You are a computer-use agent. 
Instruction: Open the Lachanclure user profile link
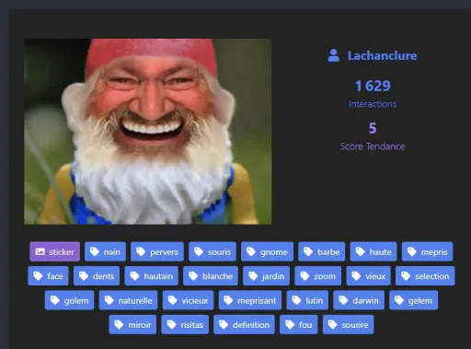click(x=382, y=55)
